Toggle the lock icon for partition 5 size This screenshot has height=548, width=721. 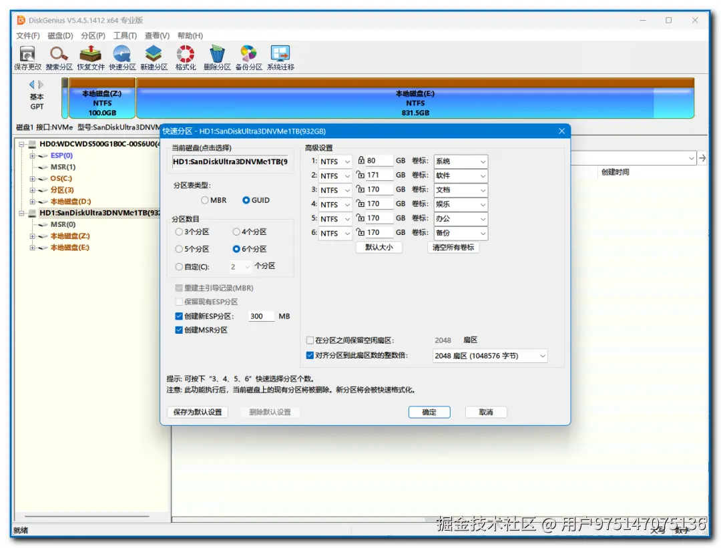(361, 218)
